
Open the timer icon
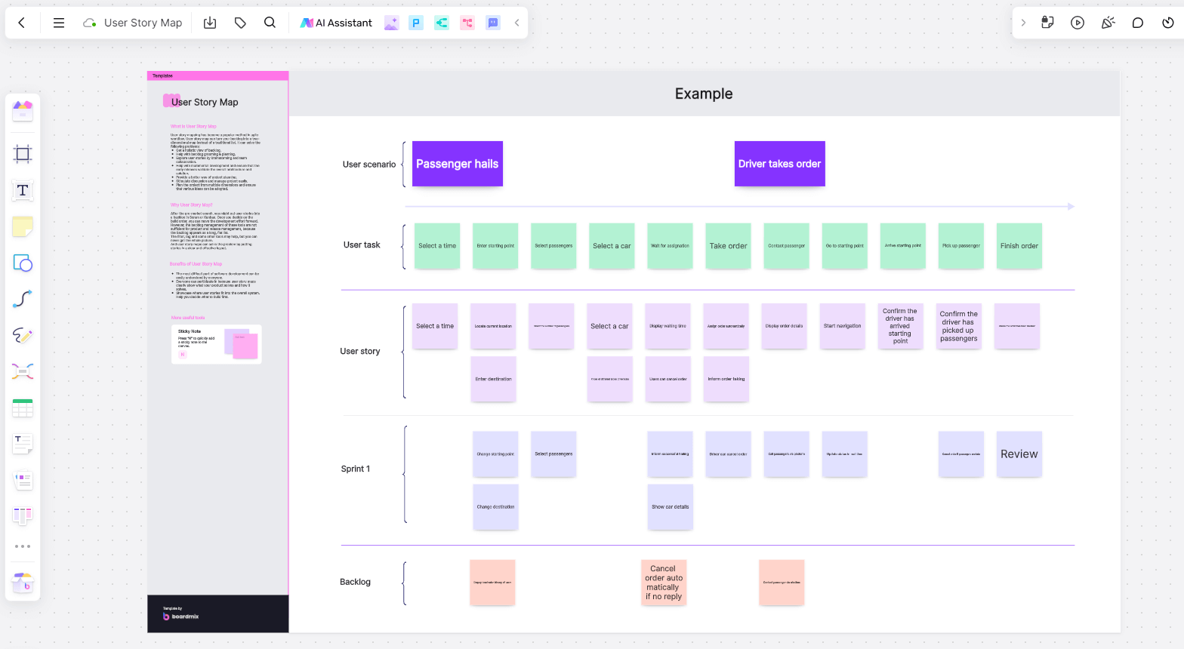pyautogui.click(x=1168, y=23)
